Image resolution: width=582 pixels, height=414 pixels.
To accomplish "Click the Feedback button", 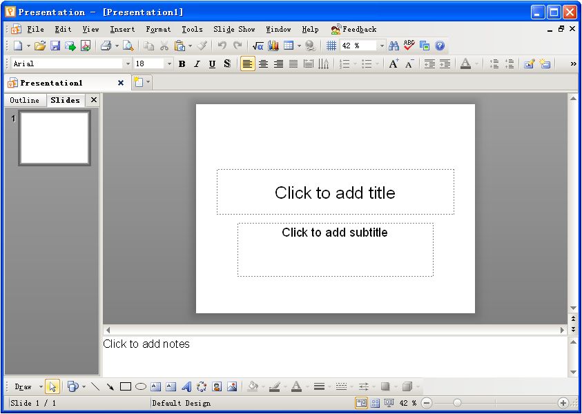I will (353, 29).
